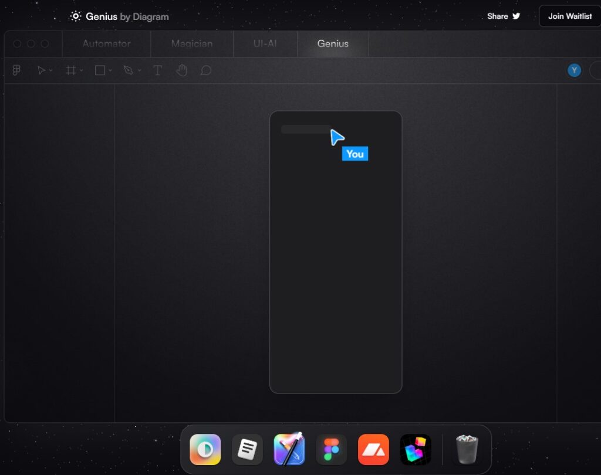Expand the Pen tool dropdown arrow
Image resolution: width=601 pixels, height=475 pixels.
pos(139,71)
